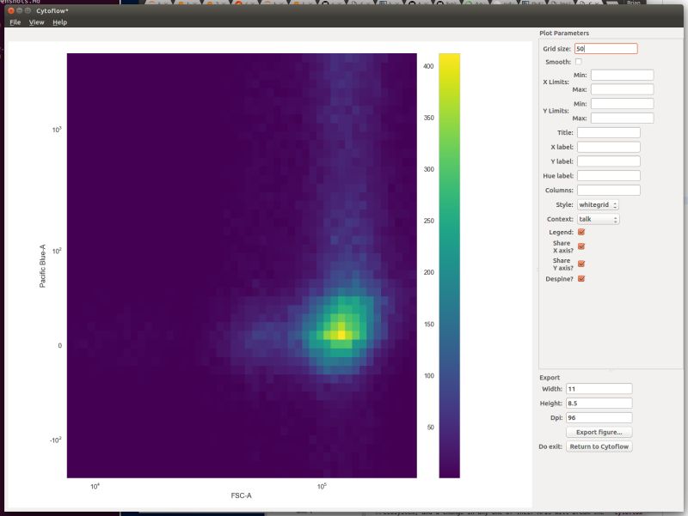688x516 pixels.
Task: Click the X Limits Min field
Action: coord(620,76)
